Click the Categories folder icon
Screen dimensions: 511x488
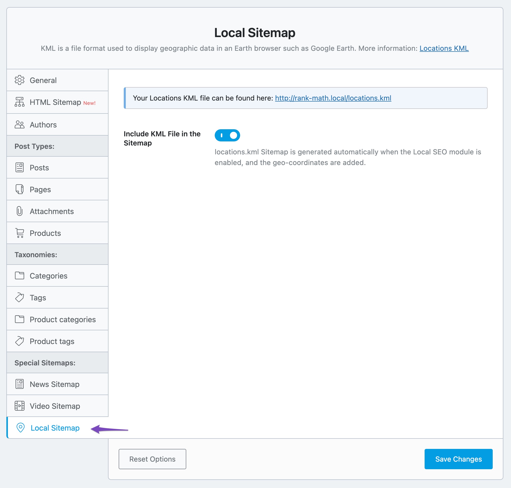[20, 275]
